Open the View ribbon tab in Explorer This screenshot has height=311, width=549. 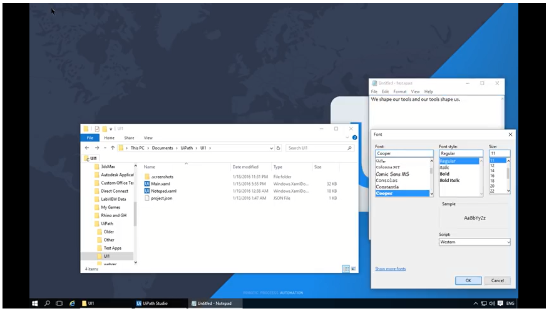coord(148,138)
